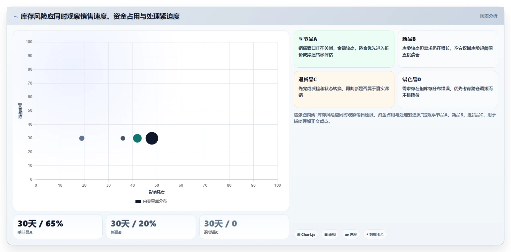
Task: Select the 数据卡片 tag chip
Action: point(375,234)
